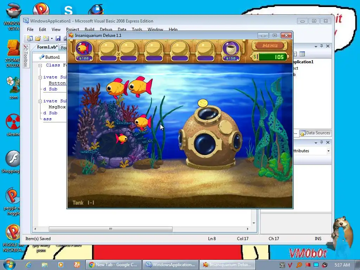The image size is (360, 270).
Task: Buy a guppy for $100 in Insaniquarium
Action: point(84,51)
